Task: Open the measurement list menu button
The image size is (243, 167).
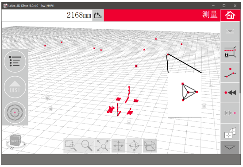Action: pos(15,62)
